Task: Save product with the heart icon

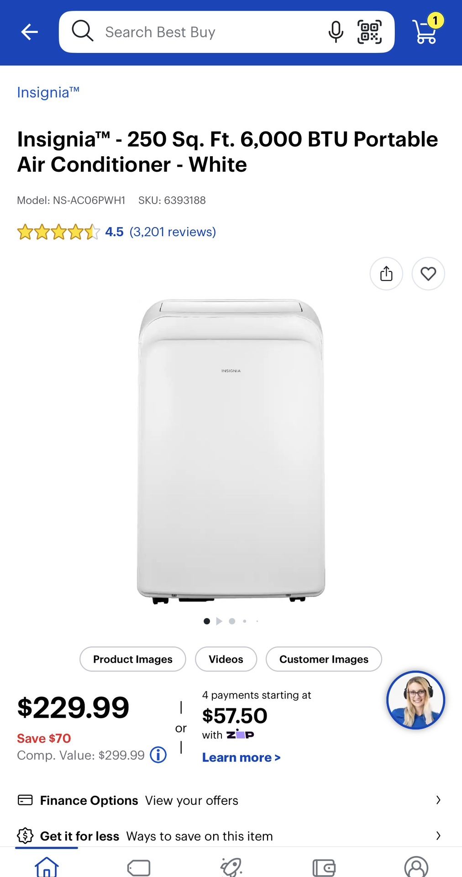Action: 428,274
